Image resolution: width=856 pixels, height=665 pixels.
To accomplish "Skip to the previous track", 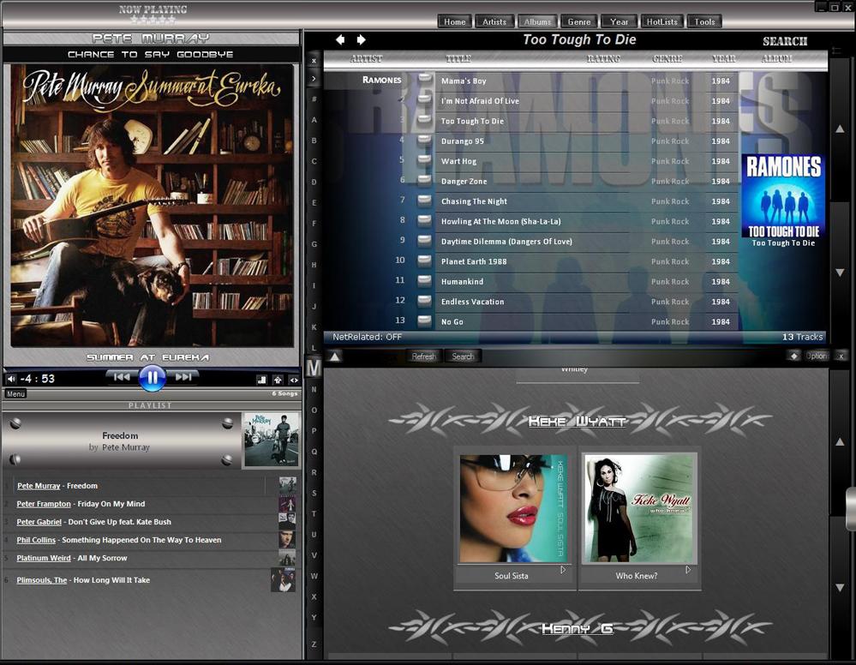I will pyautogui.click(x=121, y=377).
